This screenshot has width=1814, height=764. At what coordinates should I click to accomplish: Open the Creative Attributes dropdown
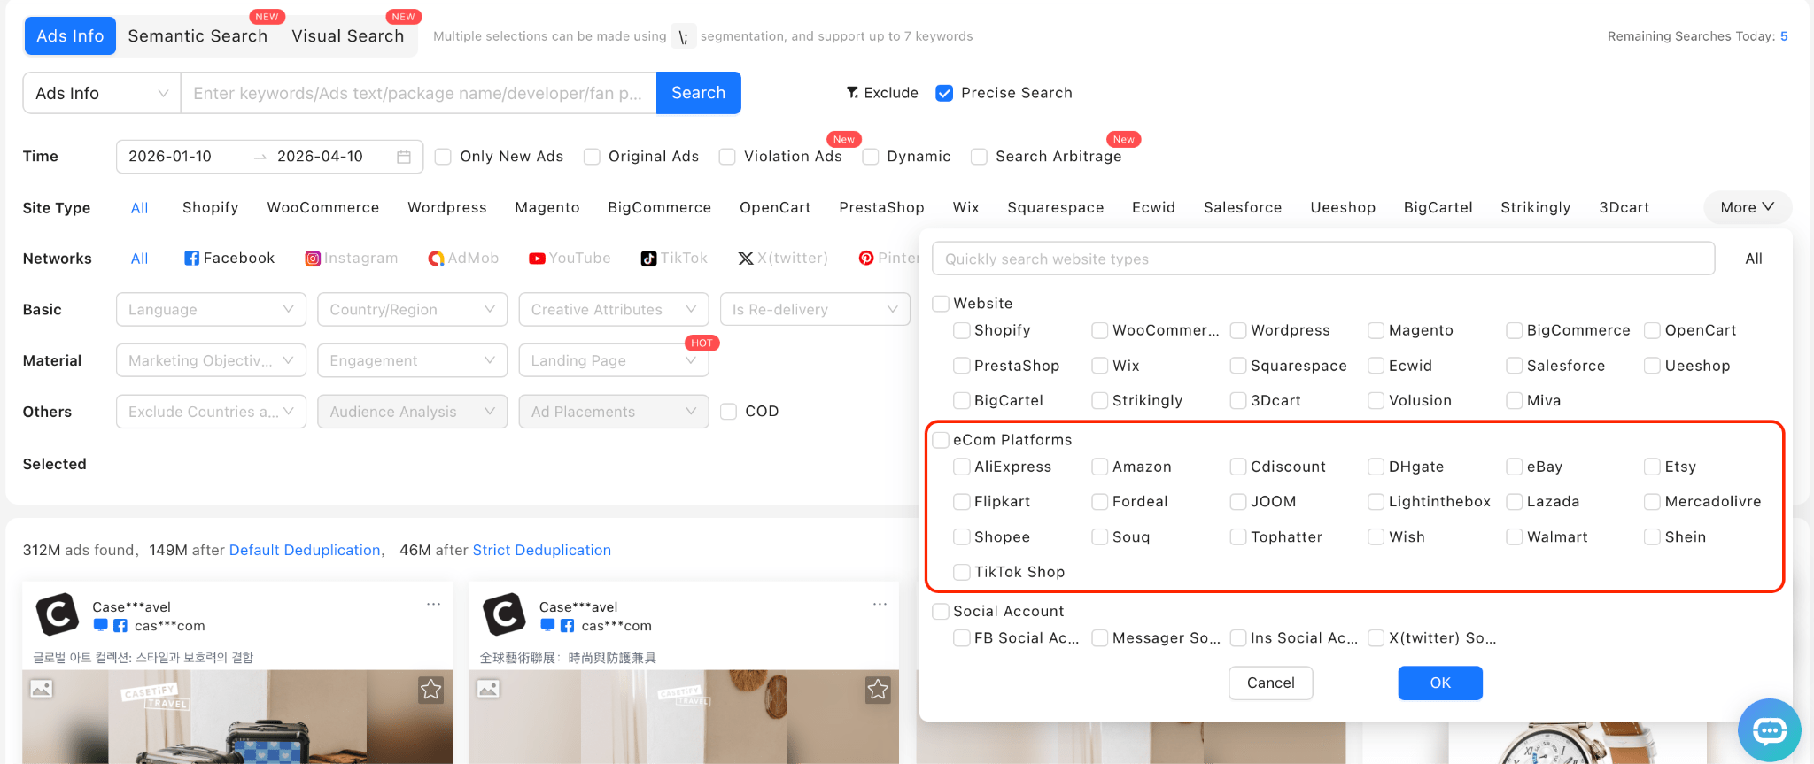614,310
